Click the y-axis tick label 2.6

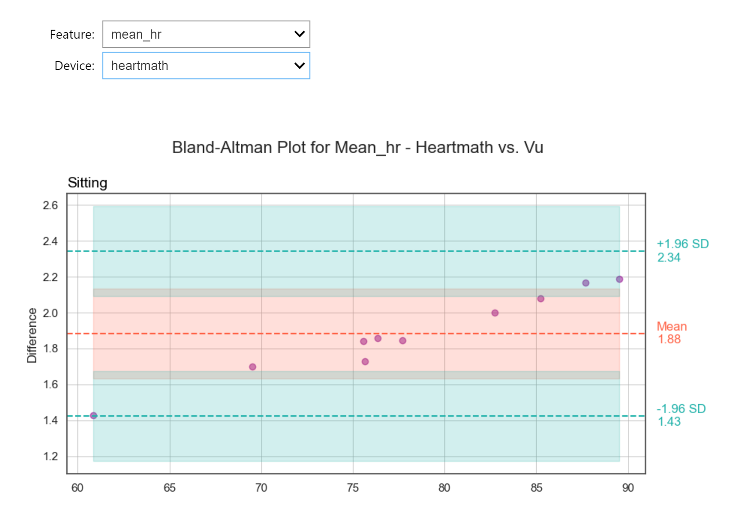coord(50,206)
